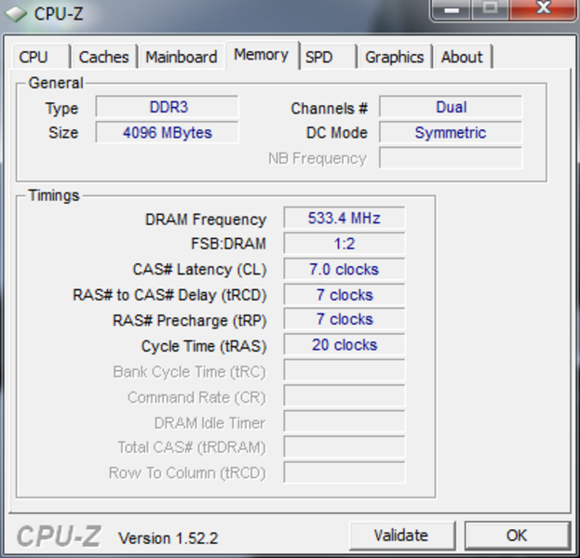Viewport: 580px width, 558px height.
Task: Click the CPU-Z title bar icon
Action: 16,14
